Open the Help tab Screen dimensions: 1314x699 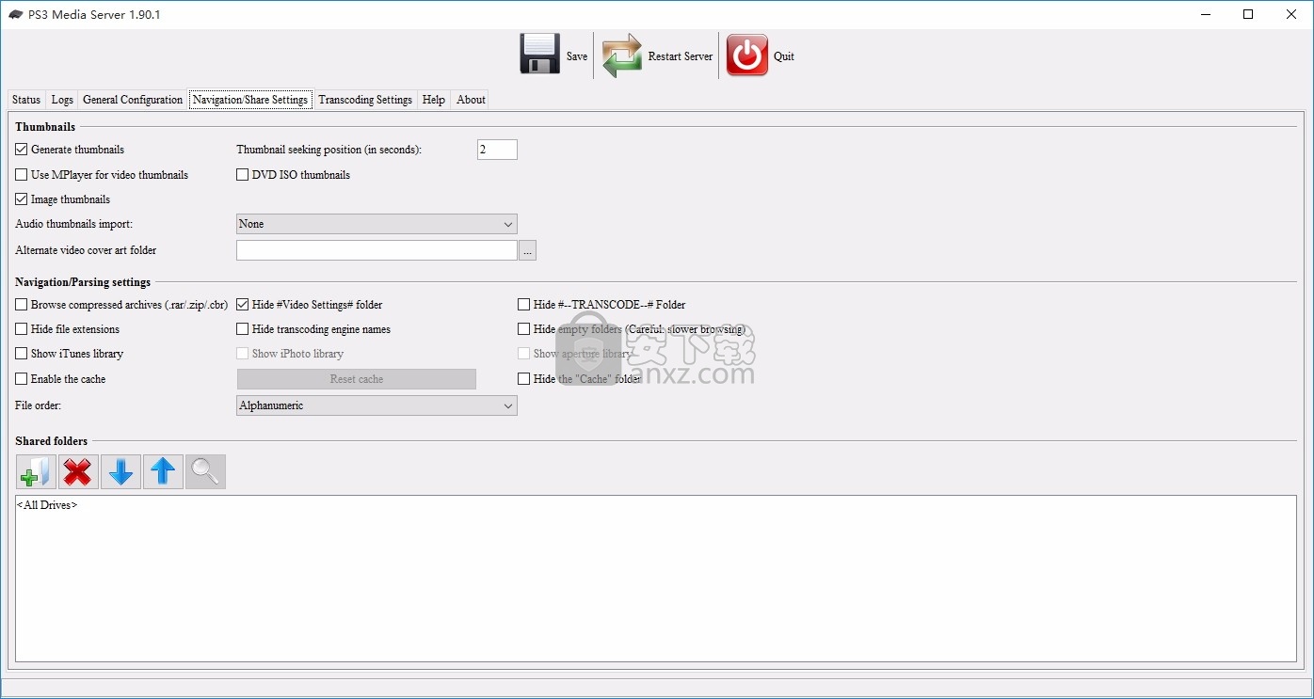point(434,100)
